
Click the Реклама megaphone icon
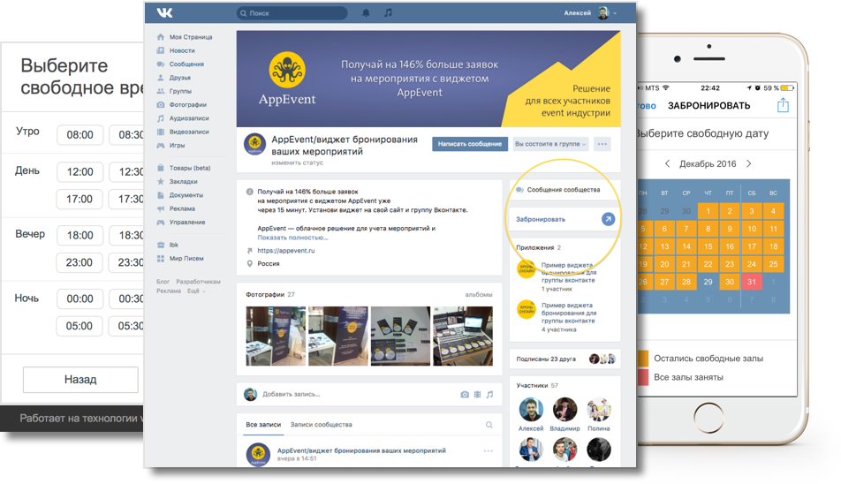pyautogui.click(x=161, y=208)
